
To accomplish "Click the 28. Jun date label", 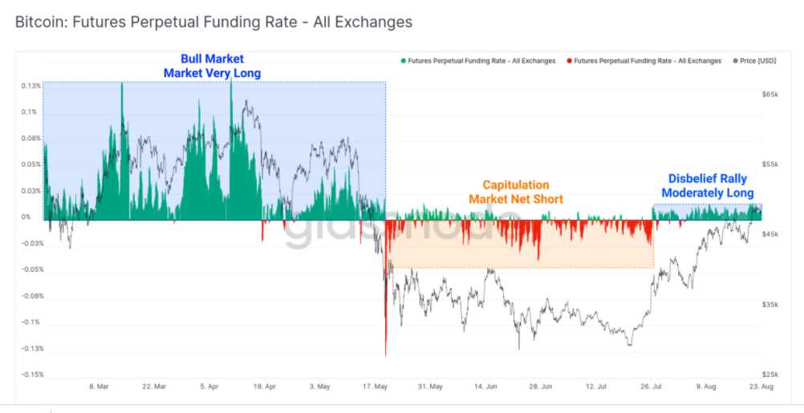I will click(540, 387).
